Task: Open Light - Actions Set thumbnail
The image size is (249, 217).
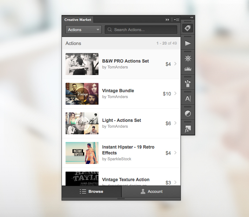Action: pyautogui.click(x=82, y=123)
